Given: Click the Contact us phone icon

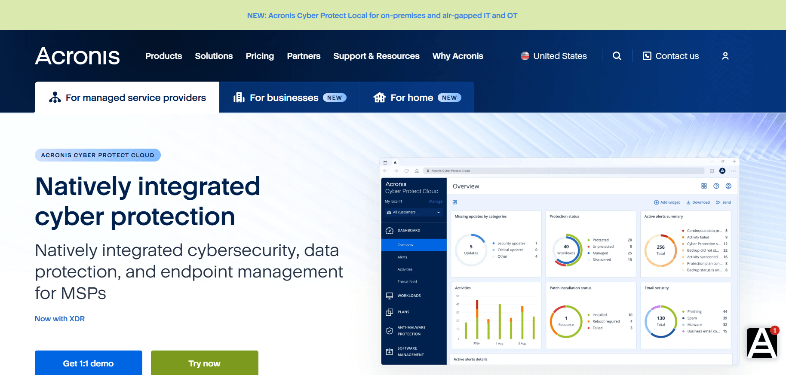Looking at the screenshot, I should [647, 56].
